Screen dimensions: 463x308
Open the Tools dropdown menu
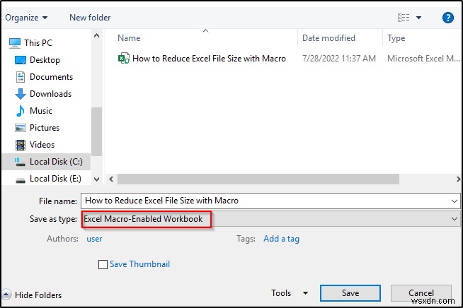tap(290, 293)
